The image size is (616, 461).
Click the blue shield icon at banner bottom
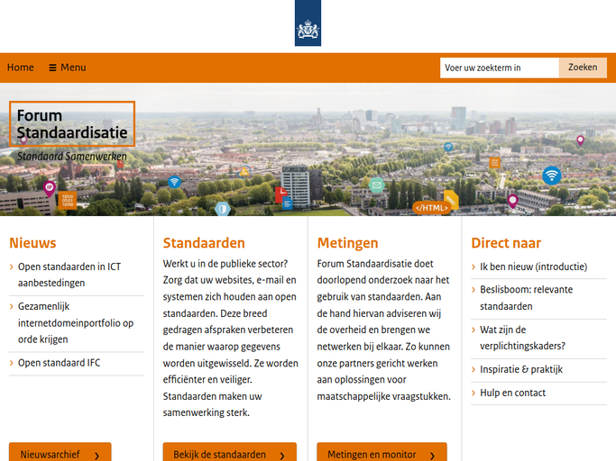click(223, 209)
